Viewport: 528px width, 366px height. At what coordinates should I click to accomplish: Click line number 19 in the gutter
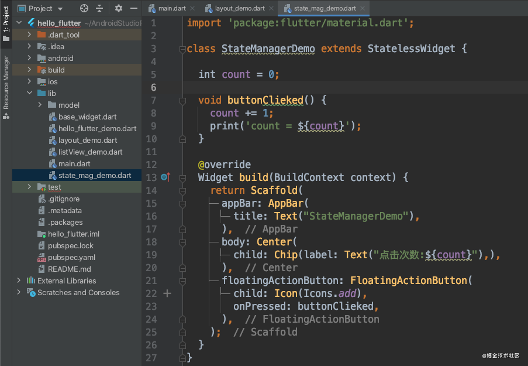pos(151,255)
